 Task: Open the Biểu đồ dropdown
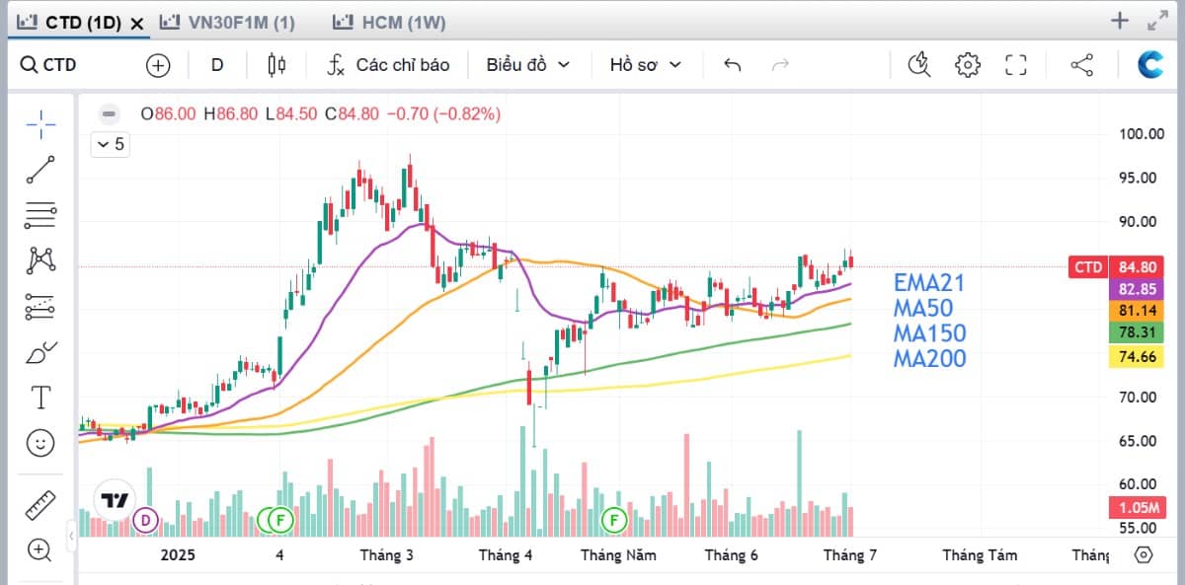528,65
